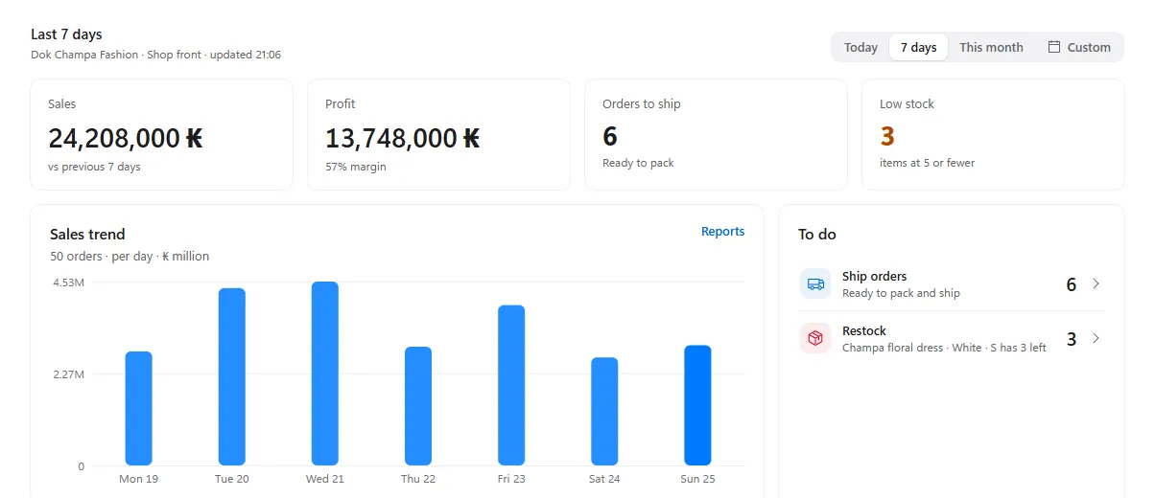Switch to the This month tab
Screen dimensions: 1155x498
[991, 47]
